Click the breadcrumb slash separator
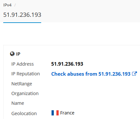Image resolution: width=140 pixels, height=119 pixels. click(15, 5)
